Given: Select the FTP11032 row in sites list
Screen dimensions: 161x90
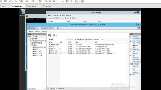Looking at the screenshot, I should (82, 51).
